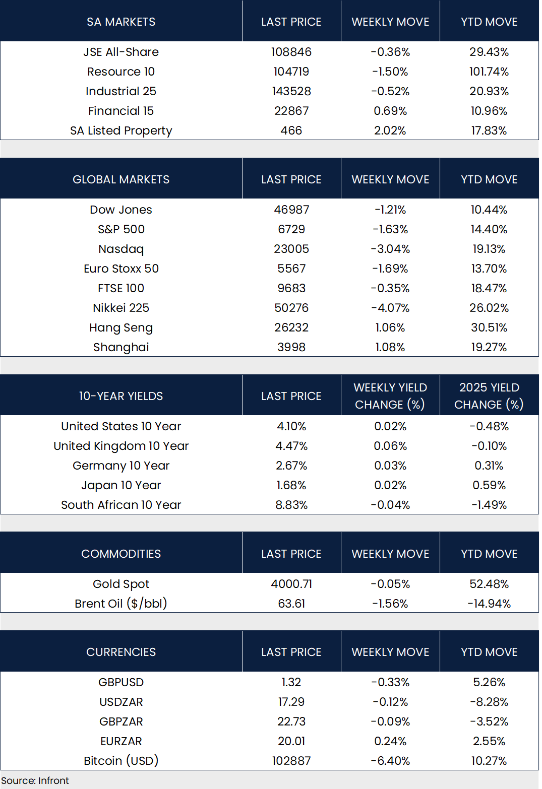Click the Bitcoin (USD) weekly move -6.40%

click(x=390, y=761)
